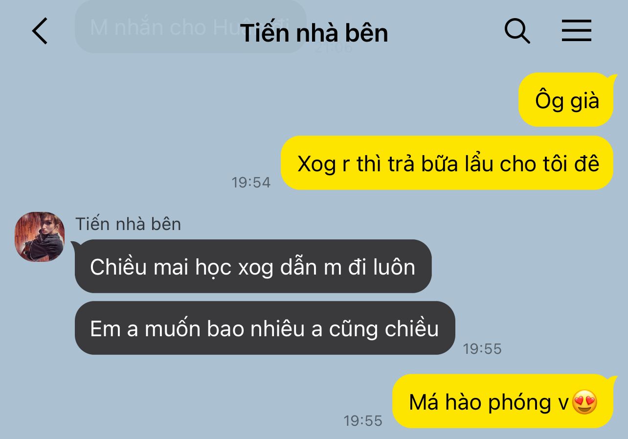Tap the chat title Tiến nhà bên
Image resolution: width=628 pixels, height=439 pixels.
pyautogui.click(x=314, y=32)
